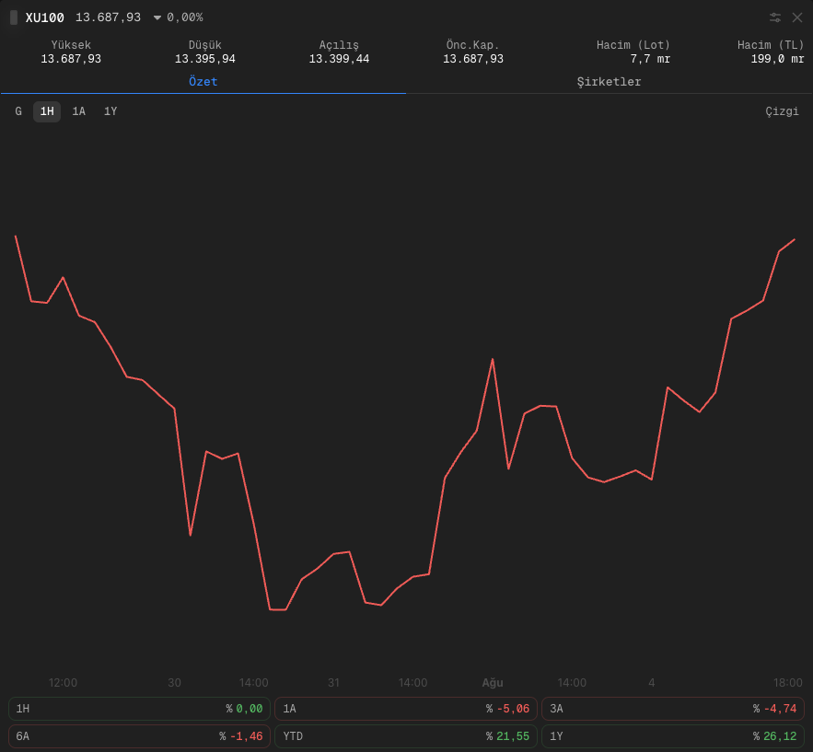Open the chart settings sliders icon

(774, 17)
